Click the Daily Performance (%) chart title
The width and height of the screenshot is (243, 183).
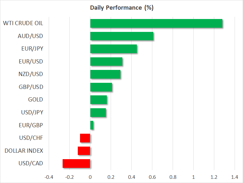(x=121, y=8)
